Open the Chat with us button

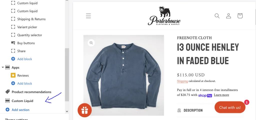(x=230, y=107)
